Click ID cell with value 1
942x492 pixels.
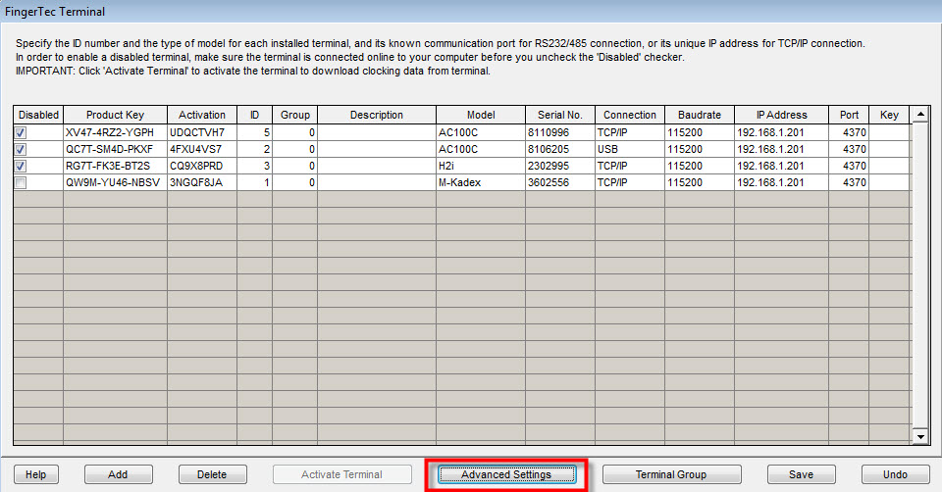[x=254, y=183]
